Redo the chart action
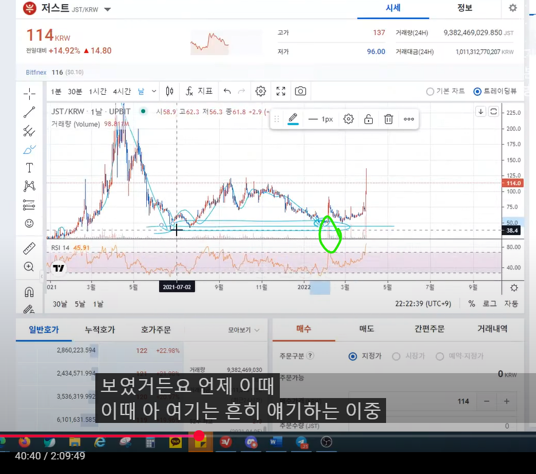The height and width of the screenshot is (474, 536). pos(242,91)
